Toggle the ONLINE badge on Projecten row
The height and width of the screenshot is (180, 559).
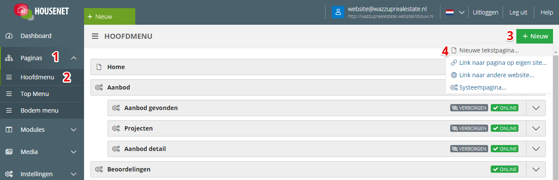[x=504, y=128]
